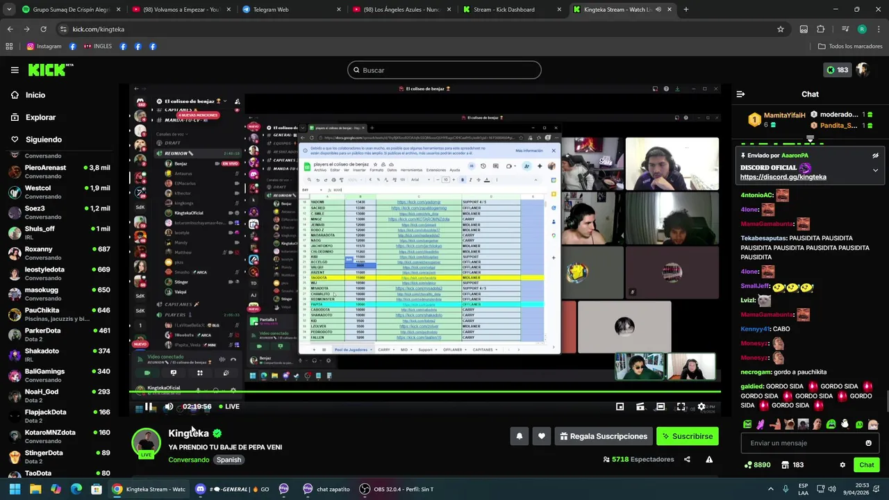Open the apps grid in the bookmarks bar
Viewport: 889px width, 500px height.
pos(9,47)
